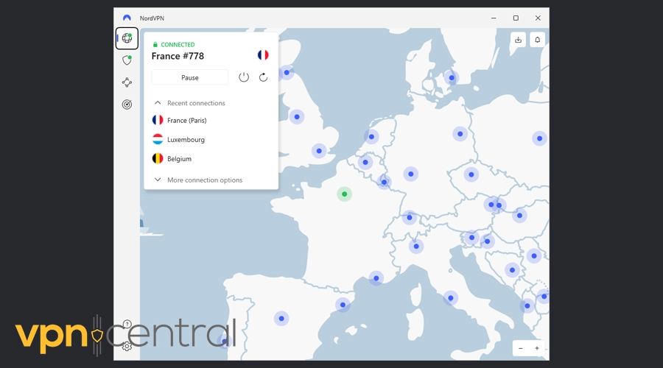This screenshot has width=663, height=368.
Task: Open the help question mark icon
Action: pos(127,324)
